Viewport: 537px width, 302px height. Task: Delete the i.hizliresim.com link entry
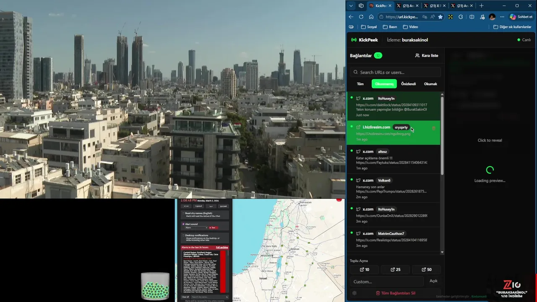pos(433,128)
